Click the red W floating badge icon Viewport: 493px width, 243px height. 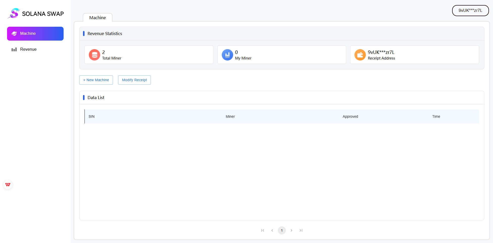[8, 185]
